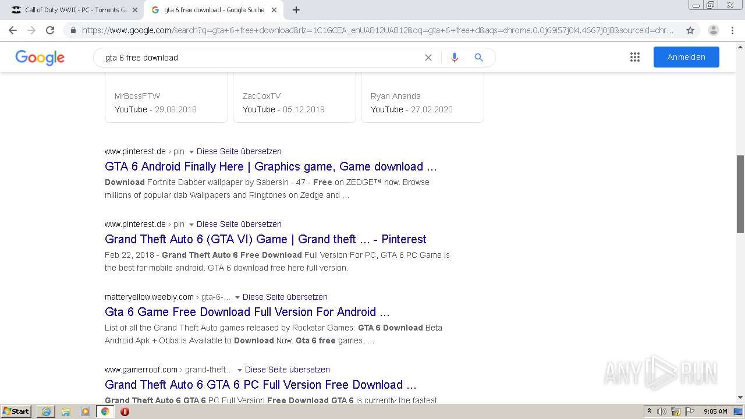Open dropdown arrow next to matteryellow.weebly.com
The image size is (745, 419).
(237, 297)
